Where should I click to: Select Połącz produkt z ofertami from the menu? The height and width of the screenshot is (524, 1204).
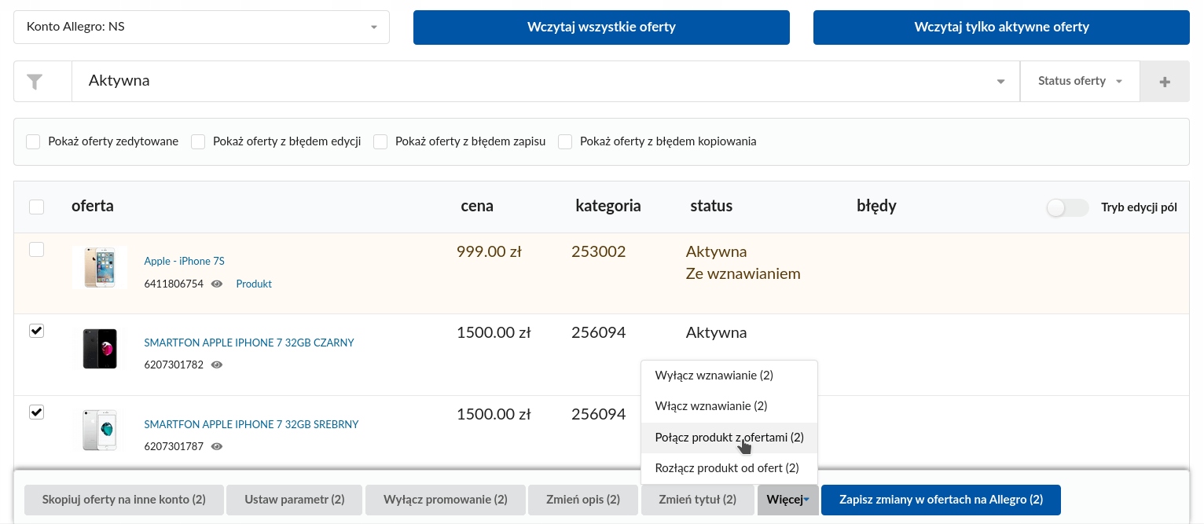pyautogui.click(x=729, y=438)
